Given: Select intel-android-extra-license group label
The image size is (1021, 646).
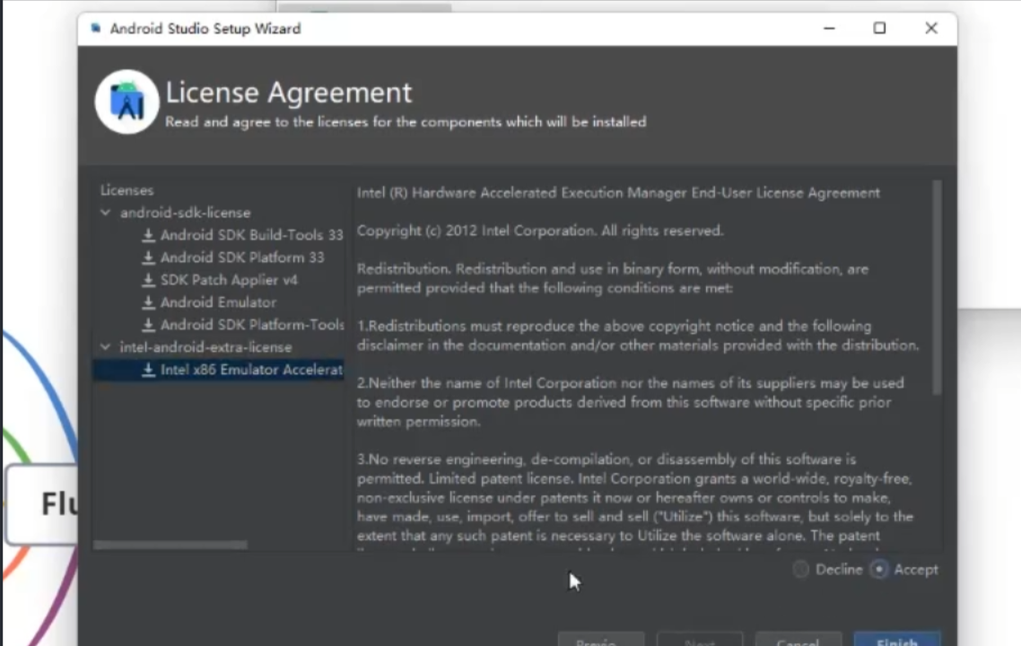Looking at the screenshot, I should pyautogui.click(x=205, y=347).
